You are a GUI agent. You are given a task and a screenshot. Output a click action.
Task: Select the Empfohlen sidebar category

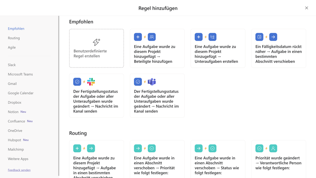16,28
